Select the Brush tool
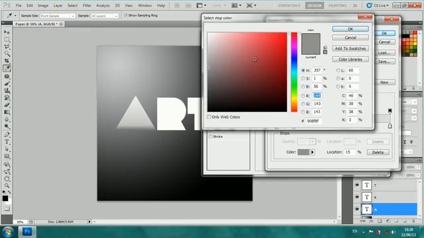 click(7, 83)
